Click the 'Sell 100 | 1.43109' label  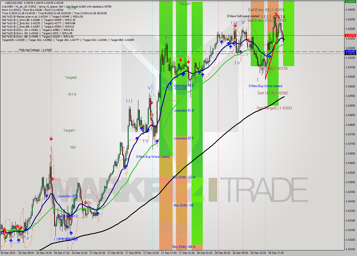click(x=273, y=68)
